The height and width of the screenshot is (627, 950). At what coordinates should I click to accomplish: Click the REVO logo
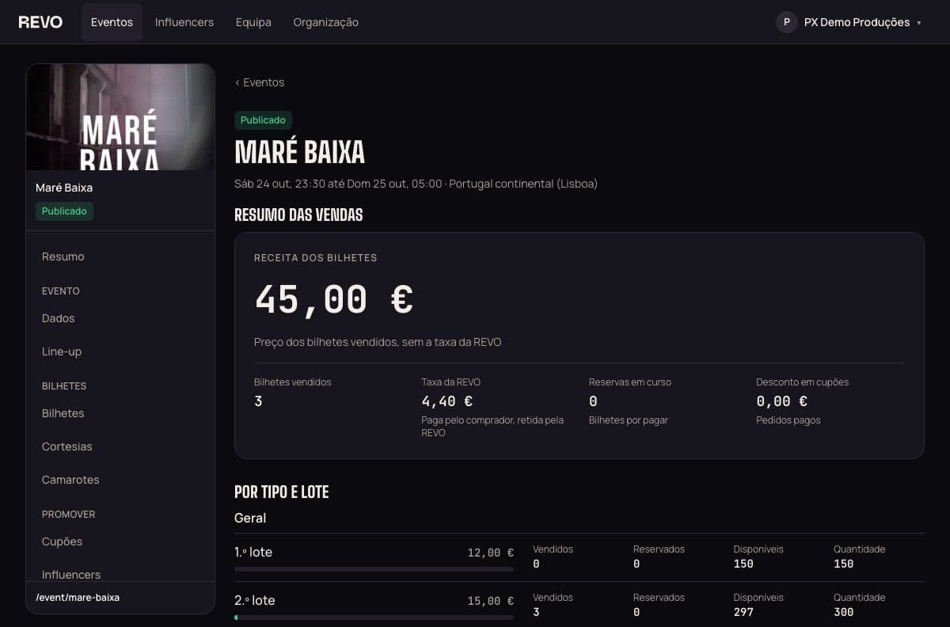tap(40, 22)
